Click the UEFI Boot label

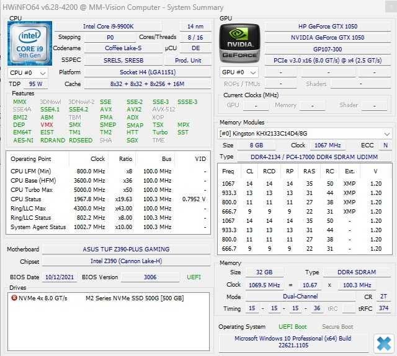tap(292, 327)
